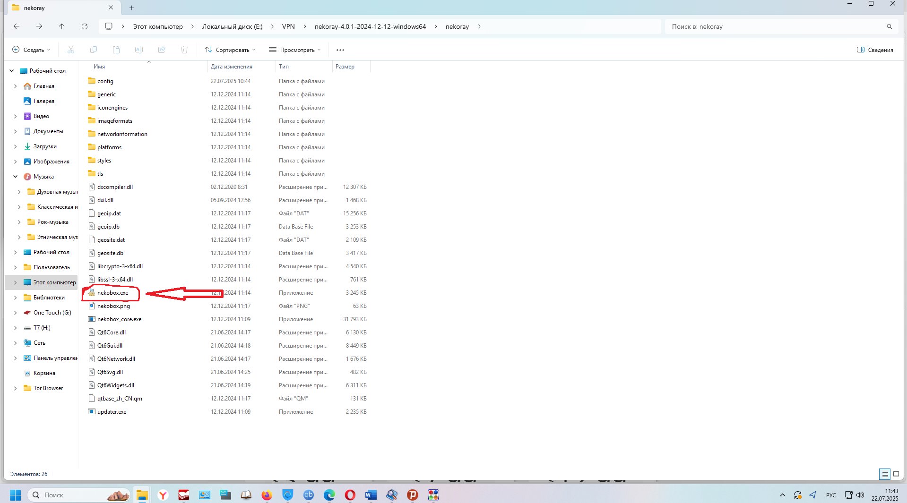Switch to large thumbnails view in status bar
This screenshot has width=907, height=503.
[x=896, y=474]
